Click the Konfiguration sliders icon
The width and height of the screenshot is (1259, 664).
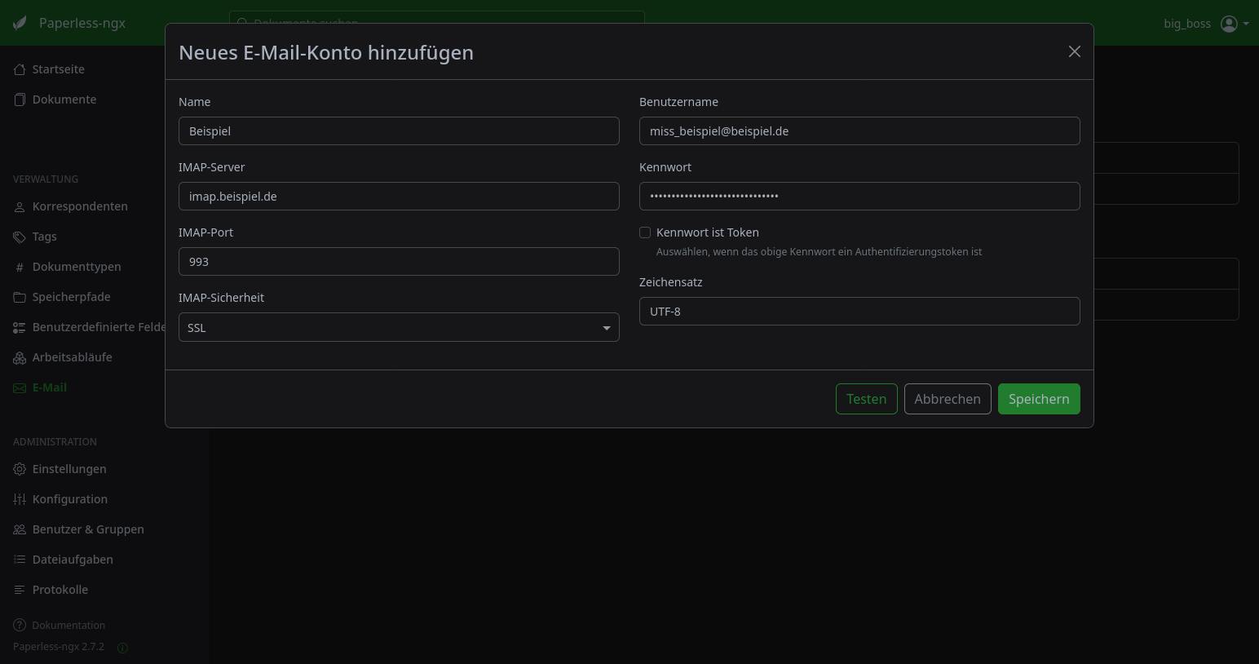20,499
